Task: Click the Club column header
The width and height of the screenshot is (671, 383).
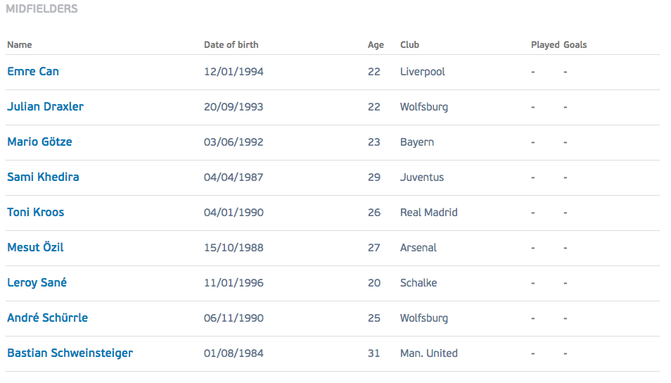Action: [409, 44]
